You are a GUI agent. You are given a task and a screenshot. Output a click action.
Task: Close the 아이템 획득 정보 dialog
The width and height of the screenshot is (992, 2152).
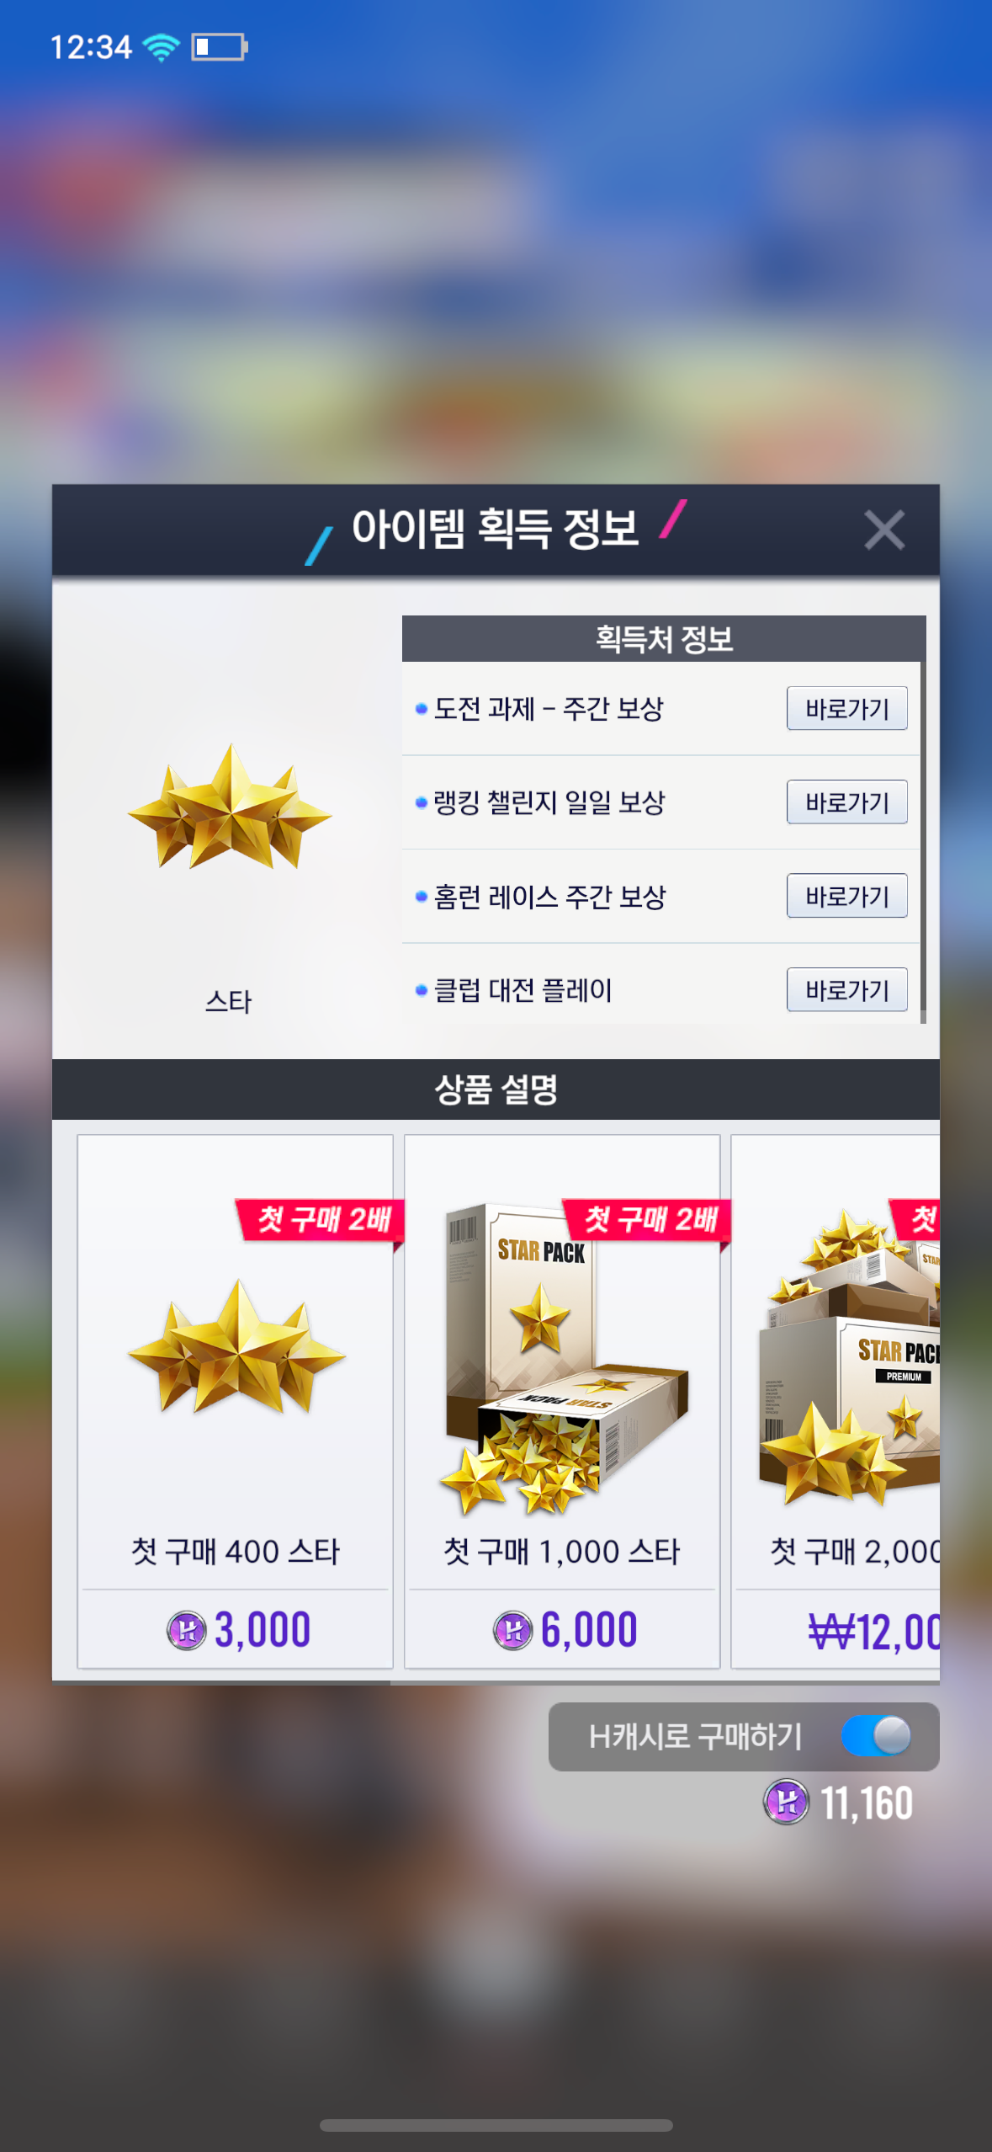[883, 530]
